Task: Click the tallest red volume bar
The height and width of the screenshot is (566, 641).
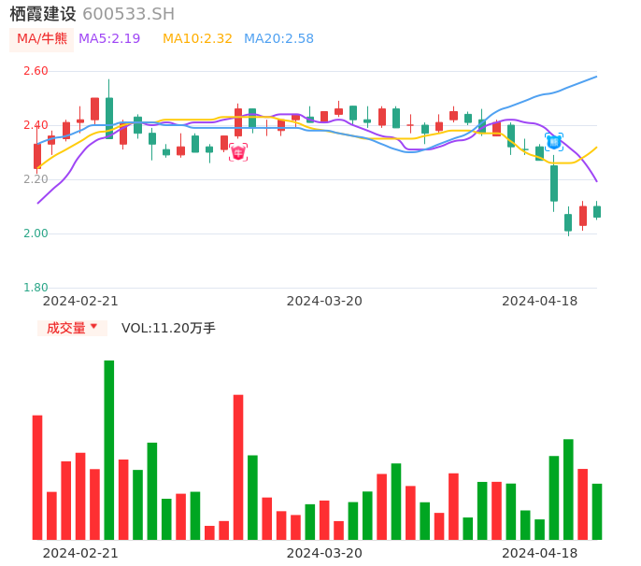Action: click(x=238, y=467)
